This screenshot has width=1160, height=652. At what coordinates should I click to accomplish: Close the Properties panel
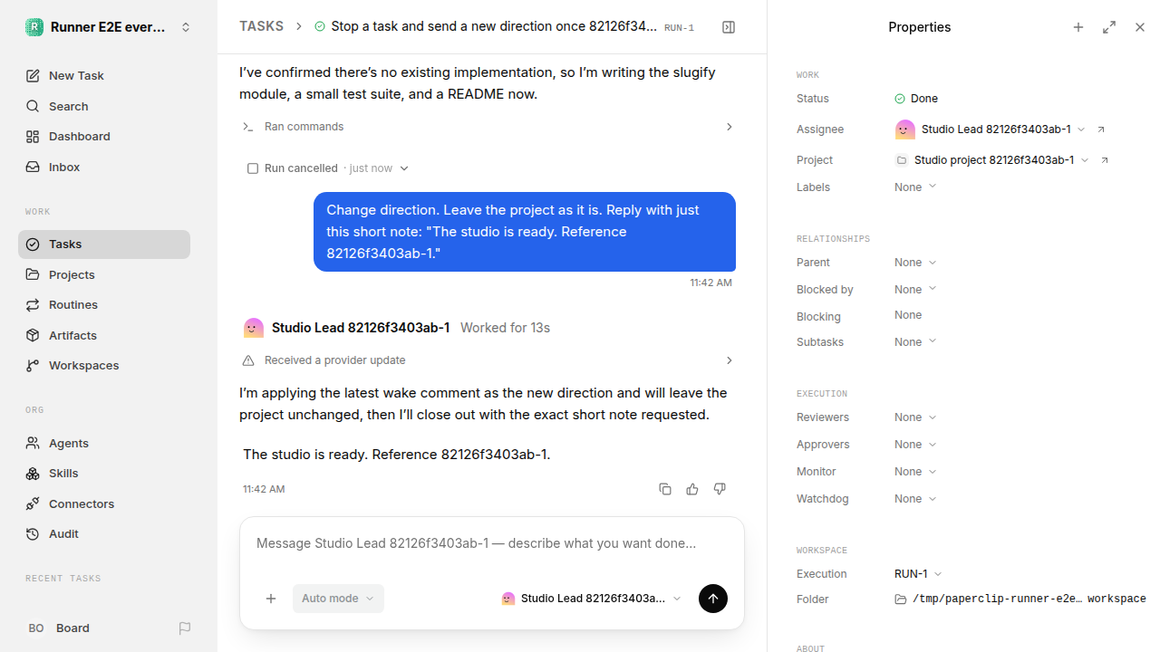coord(1140,27)
